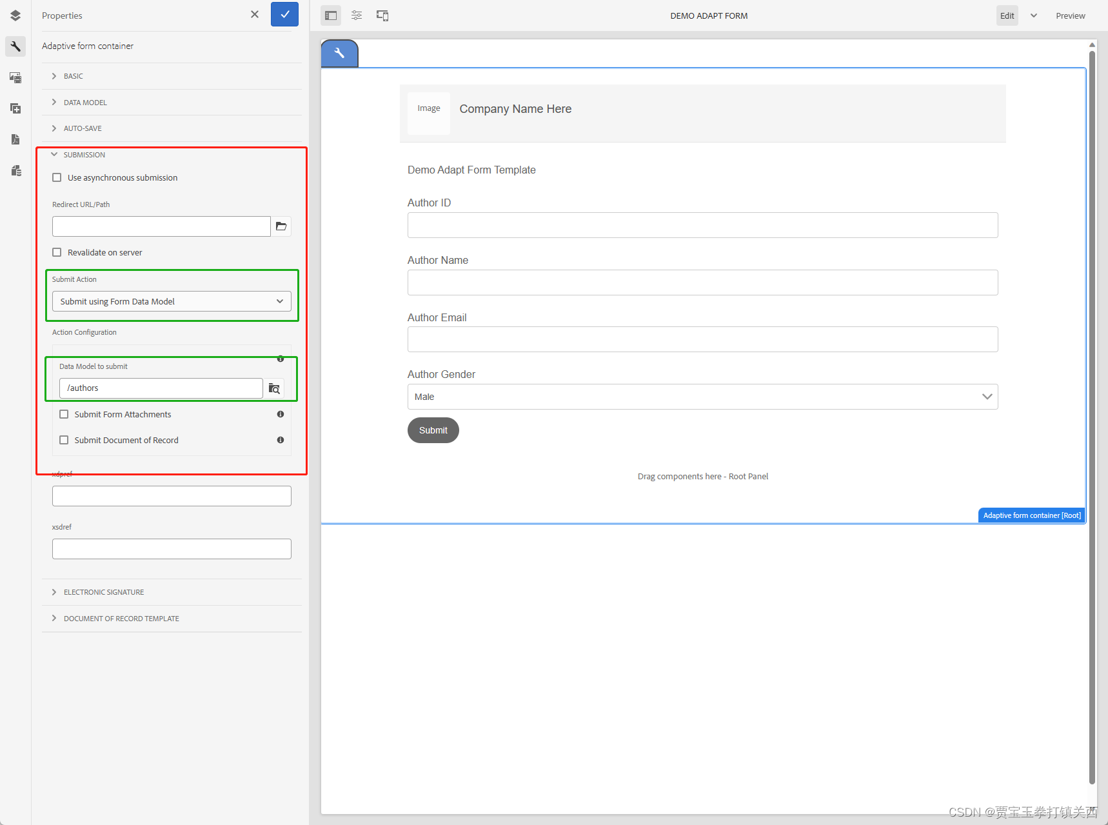Confirm properties with the blue checkmark button
Screen dimensions: 1108x825
[284, 14]
